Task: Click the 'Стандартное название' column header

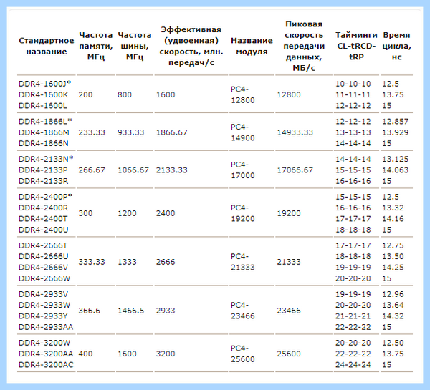Action: 47,46
